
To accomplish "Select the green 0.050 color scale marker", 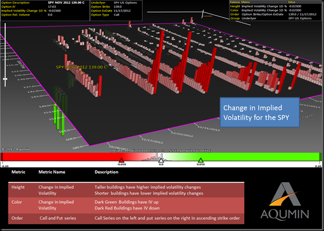I will click(x=201, y=160).
